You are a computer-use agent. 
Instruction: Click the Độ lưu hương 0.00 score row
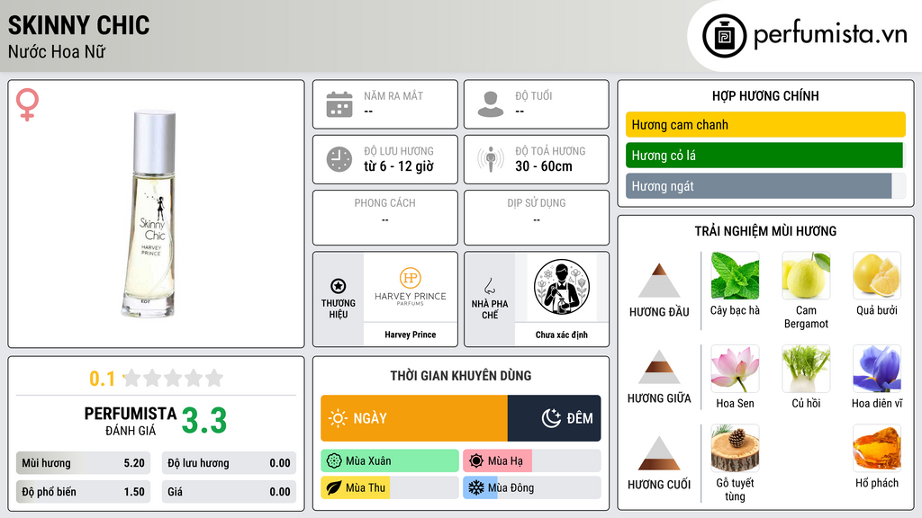point(229,463)
